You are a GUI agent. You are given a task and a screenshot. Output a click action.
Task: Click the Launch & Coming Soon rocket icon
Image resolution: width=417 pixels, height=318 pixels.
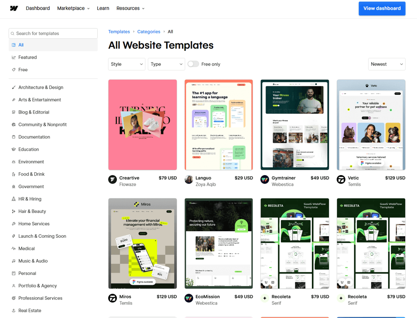pos(13,236)
